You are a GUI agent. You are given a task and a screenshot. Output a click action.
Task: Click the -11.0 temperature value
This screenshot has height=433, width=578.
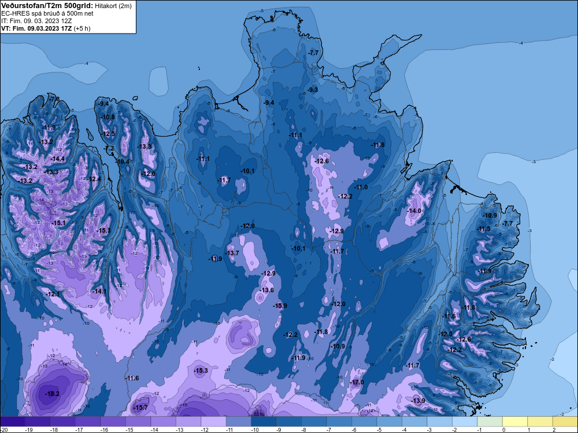point(361,187)
